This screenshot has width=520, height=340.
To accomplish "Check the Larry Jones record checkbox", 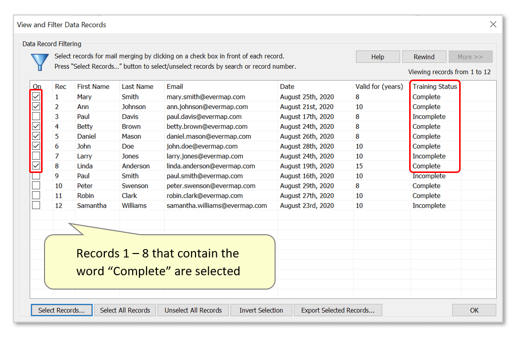I will (x=36, y=156).
